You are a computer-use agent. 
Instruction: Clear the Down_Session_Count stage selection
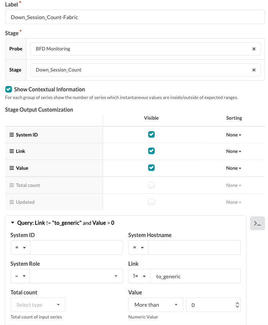click(x=254, y=70)
